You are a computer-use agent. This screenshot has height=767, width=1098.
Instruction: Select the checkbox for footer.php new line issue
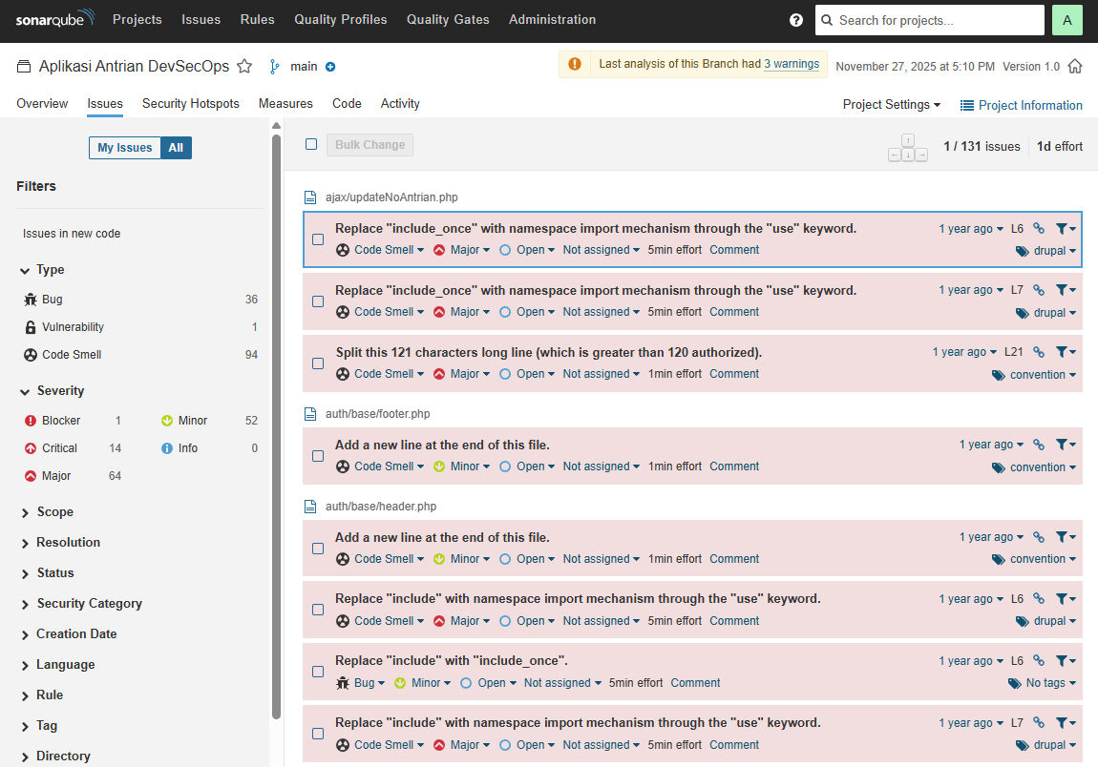click(318, 456)
